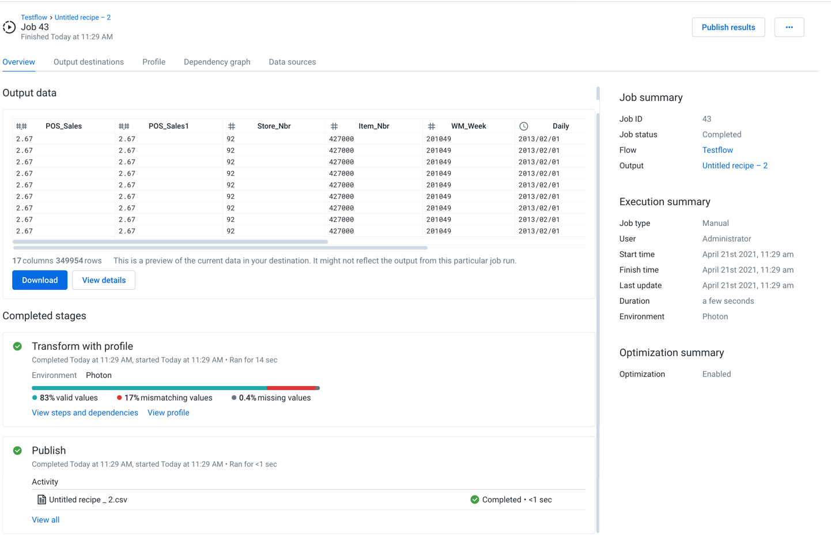This screenshot has height=544, width=831.
Task: Click the clock datetime icon on Daily column
Action: [524, 126]
